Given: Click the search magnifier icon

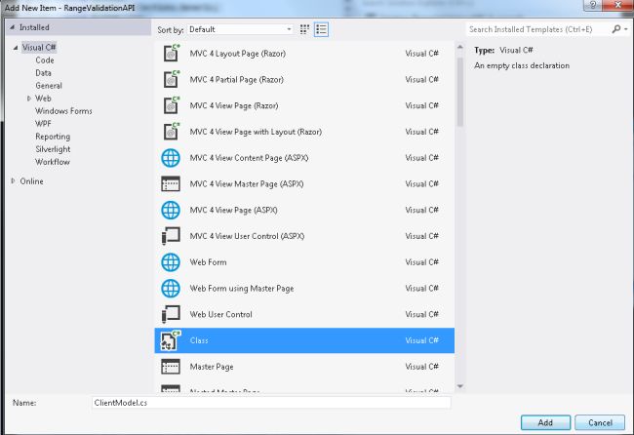Looking at the screenshot, I should (616, 29).
